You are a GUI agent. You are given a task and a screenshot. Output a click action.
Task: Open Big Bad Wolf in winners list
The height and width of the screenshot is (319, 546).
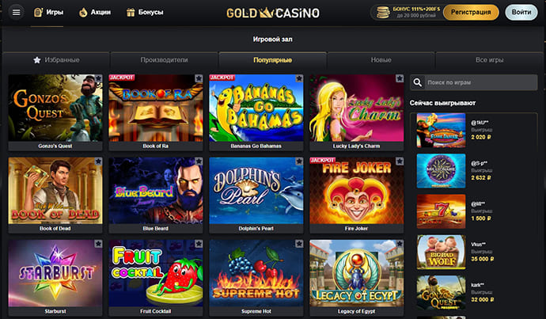point(441,252)
